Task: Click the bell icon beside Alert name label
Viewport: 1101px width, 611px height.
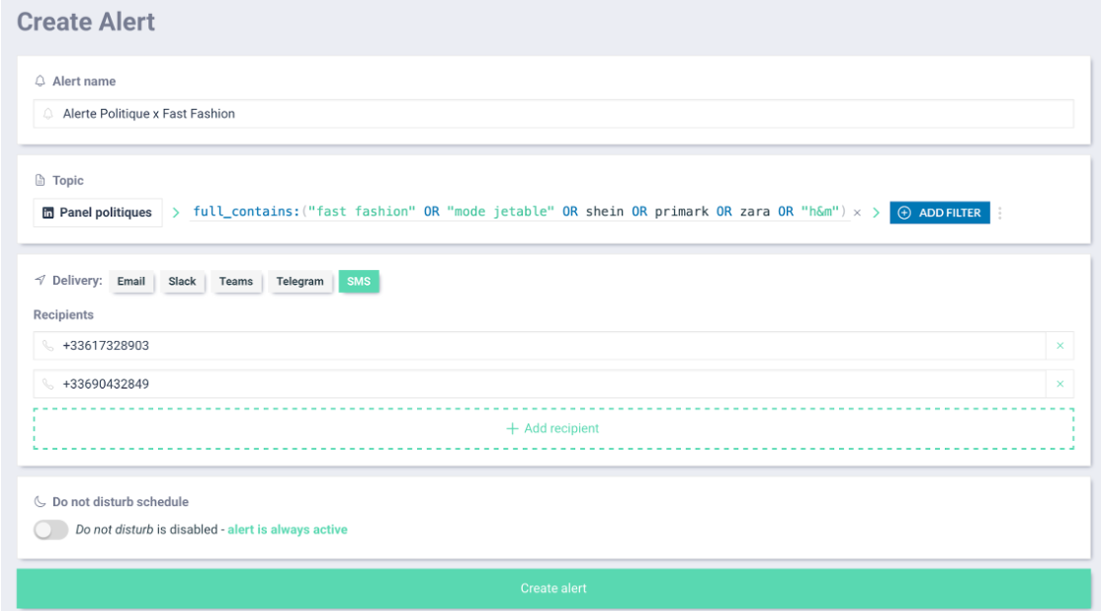Action: tap(40, 81)
